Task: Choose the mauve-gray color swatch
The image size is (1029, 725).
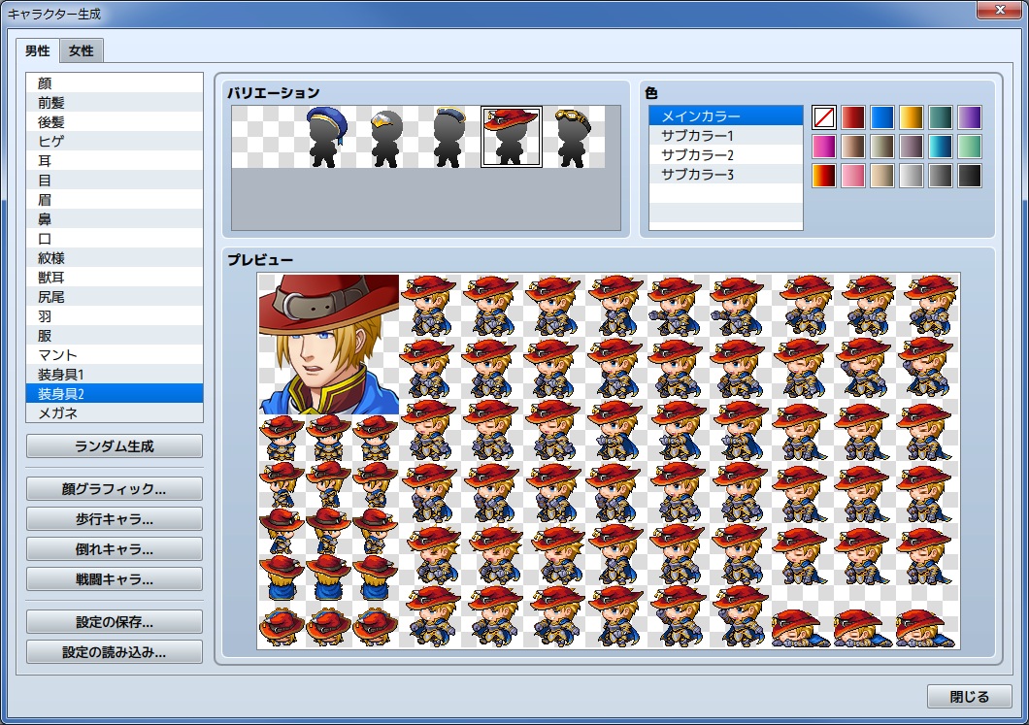Action: 911,147
